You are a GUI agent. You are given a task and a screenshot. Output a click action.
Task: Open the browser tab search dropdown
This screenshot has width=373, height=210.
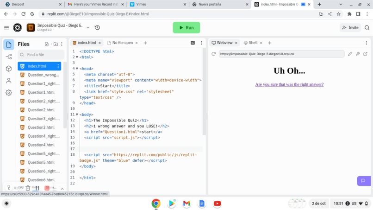click(341, 4)
